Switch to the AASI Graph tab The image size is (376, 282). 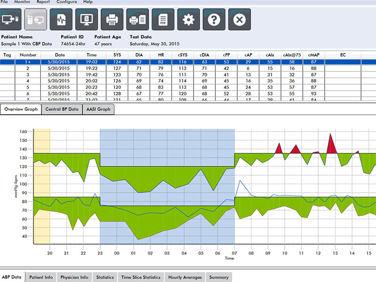pyautogui.click(x=98, y=110)
